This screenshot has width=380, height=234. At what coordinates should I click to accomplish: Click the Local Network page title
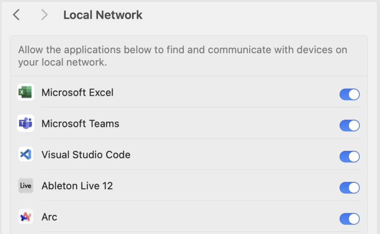click(103, 15)
